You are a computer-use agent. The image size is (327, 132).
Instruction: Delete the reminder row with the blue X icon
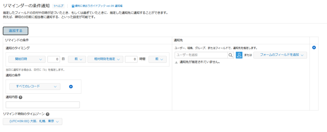[314, 48]
